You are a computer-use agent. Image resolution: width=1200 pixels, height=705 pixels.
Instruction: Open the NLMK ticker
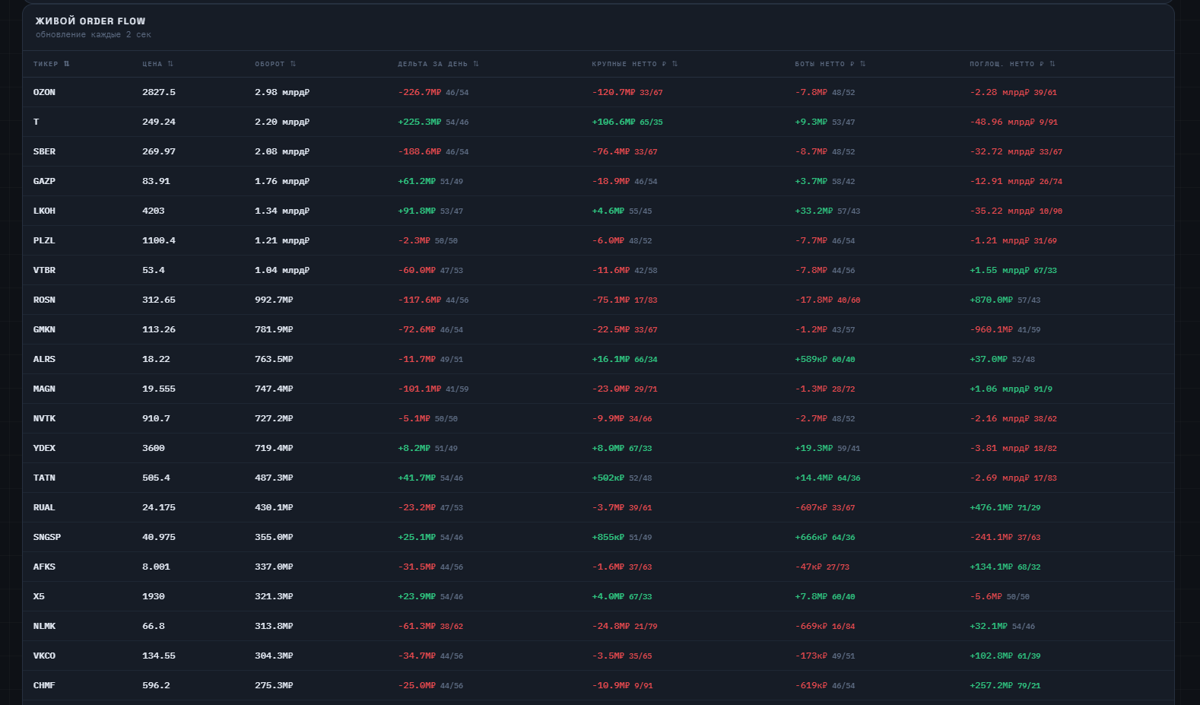coord(44,626)
